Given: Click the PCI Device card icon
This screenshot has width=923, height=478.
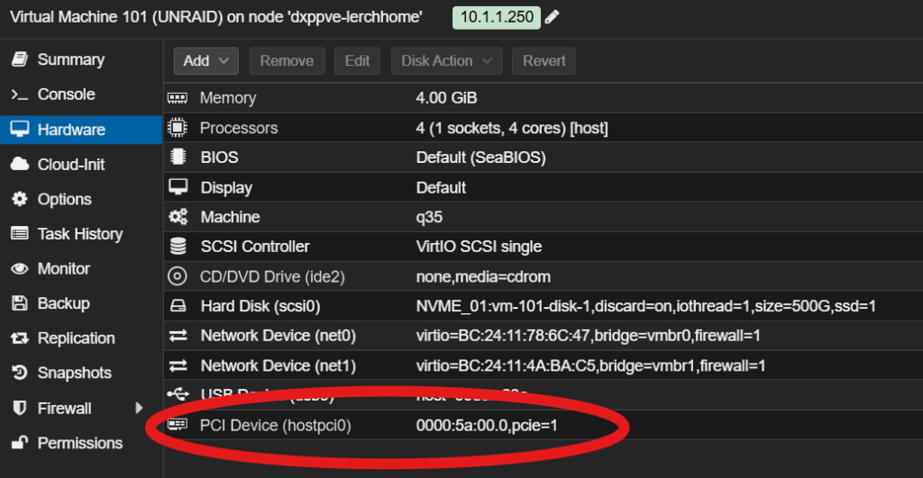Looking at the screenshot, I should click(178, 425).
